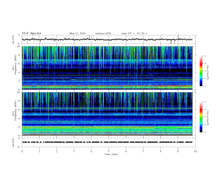Image resolution: width=220 pixels, height=170 pixels.
Task: Click the ch.2 spectrogram panel
Action: click(107, 114)
